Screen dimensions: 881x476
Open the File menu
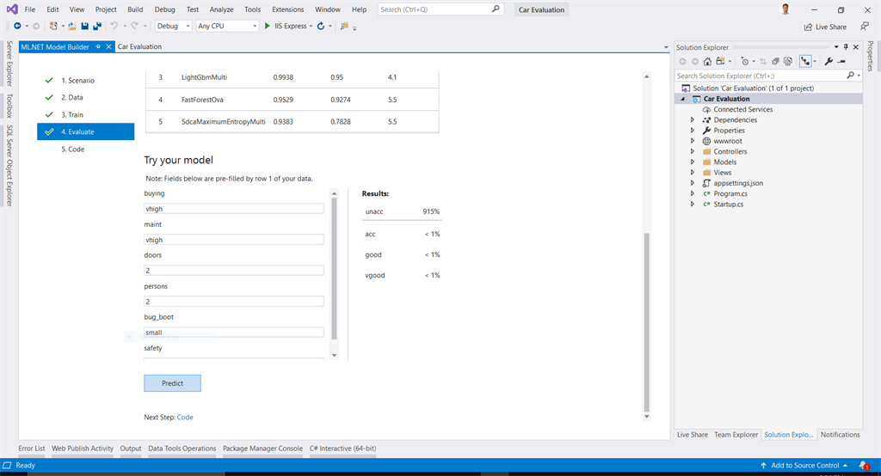(x=30, y=9)
